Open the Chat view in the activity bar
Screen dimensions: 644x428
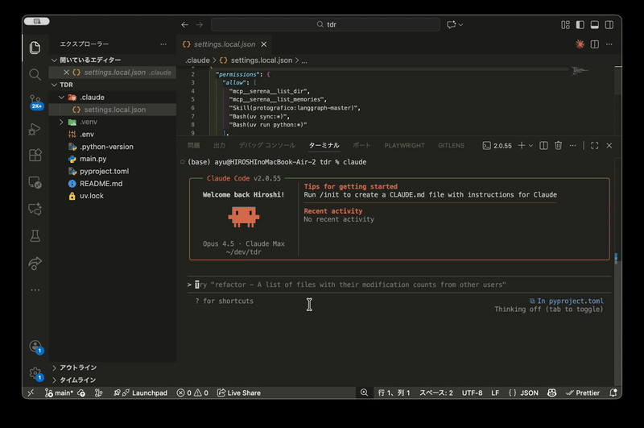pos(35,210)
